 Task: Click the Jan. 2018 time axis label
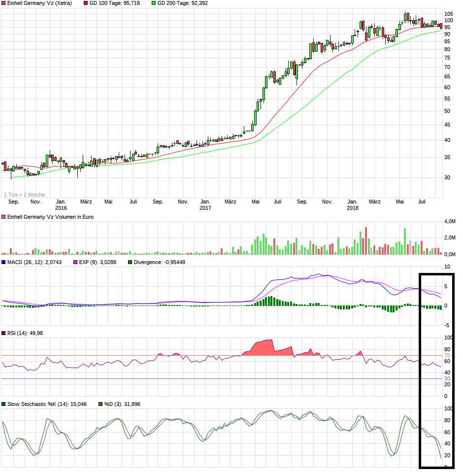[352, 204]
